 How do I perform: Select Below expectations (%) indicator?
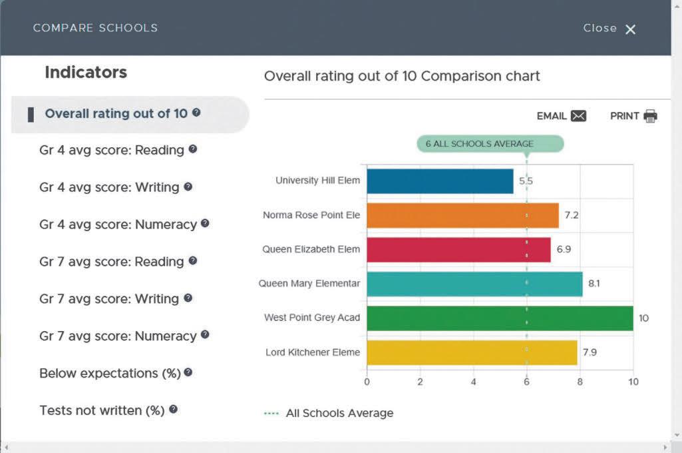(110, 373)
